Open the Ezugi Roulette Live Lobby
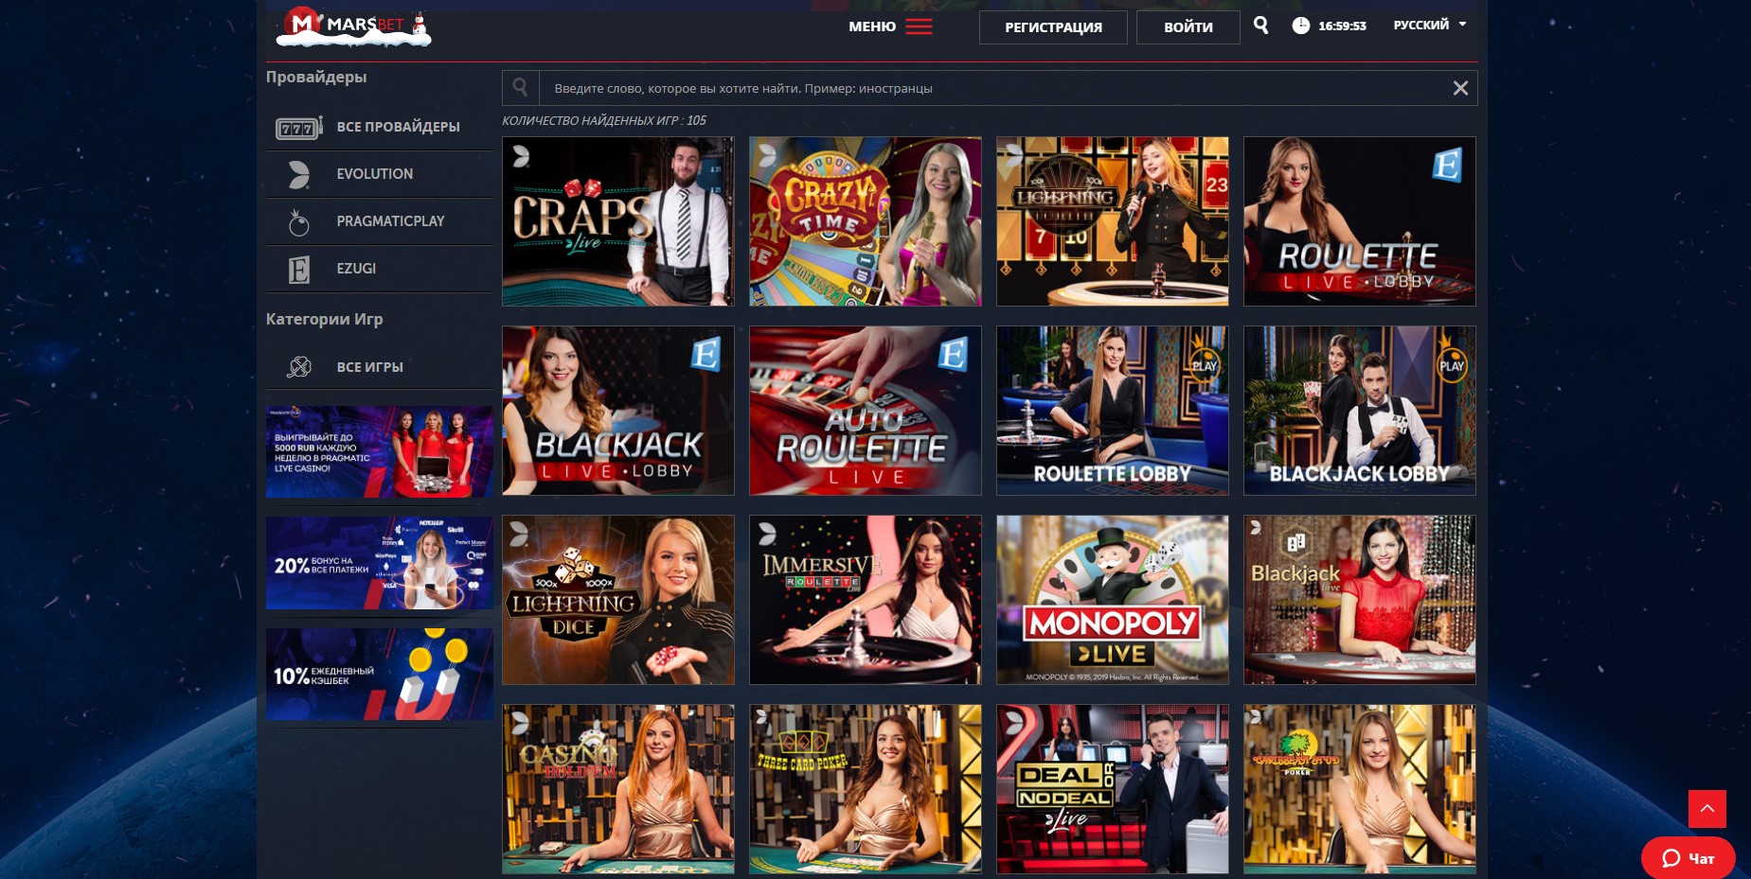Viewport: 1751px width, 879px height. [x=1360, y=221]
